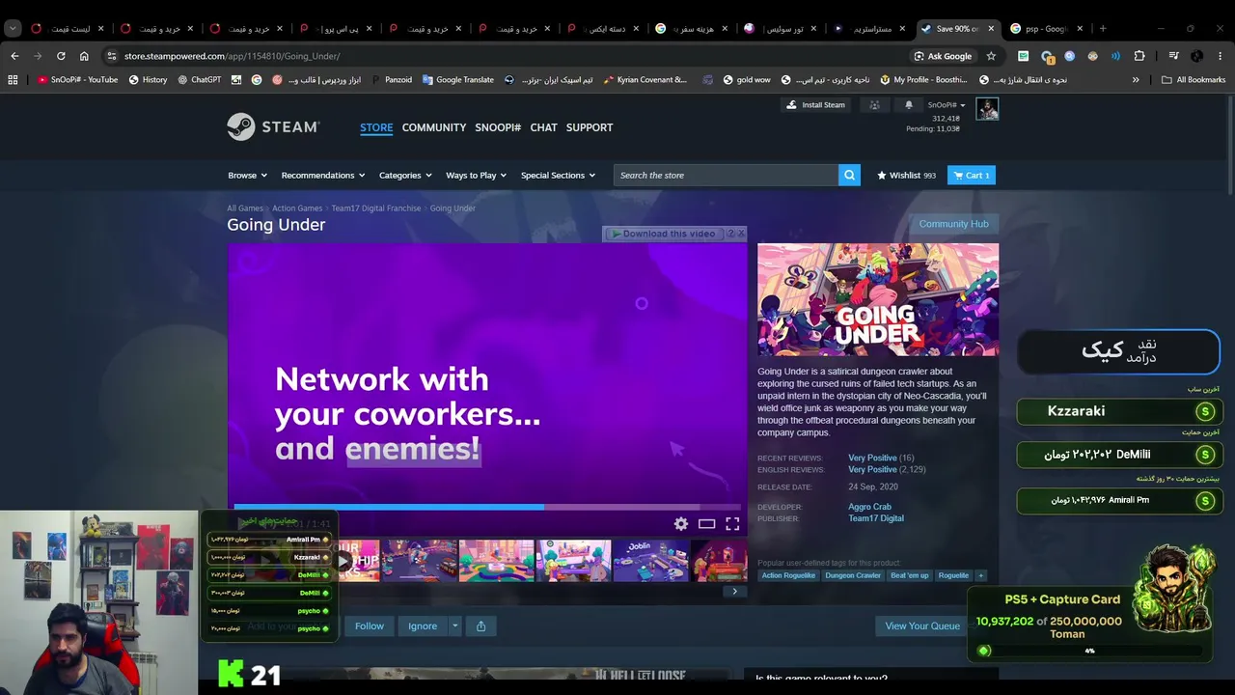Click the blue sound-wave extension icon
The height and width of the screenshot is (695, 1235).
tap(1115, 56)
